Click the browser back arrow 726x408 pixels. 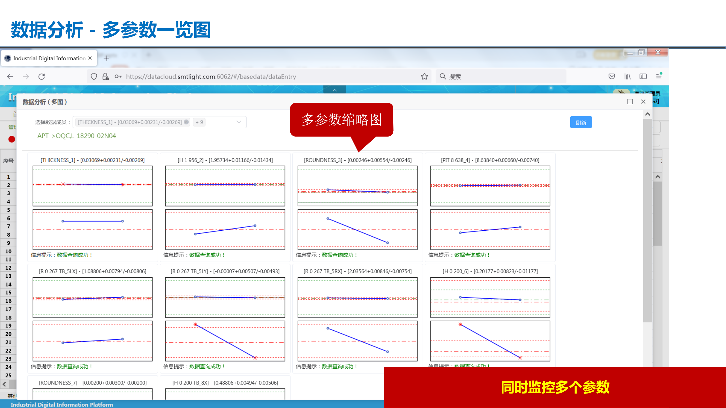coord(10,76)
